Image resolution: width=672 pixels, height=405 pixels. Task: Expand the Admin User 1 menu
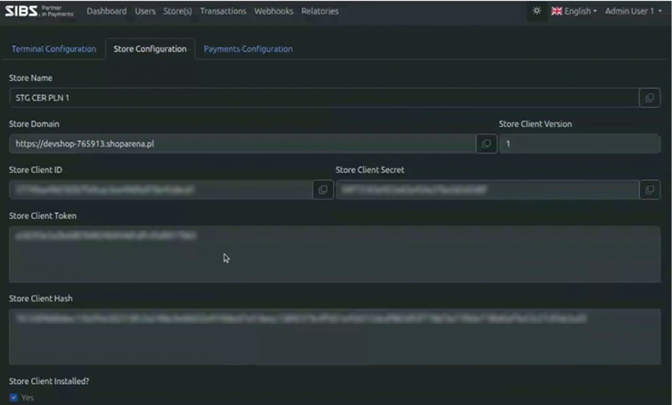(633, 11)
